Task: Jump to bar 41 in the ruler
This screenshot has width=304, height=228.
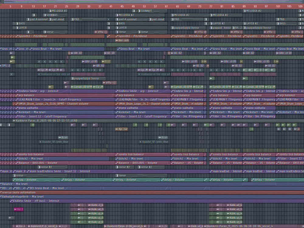Action: click(111, 6)
